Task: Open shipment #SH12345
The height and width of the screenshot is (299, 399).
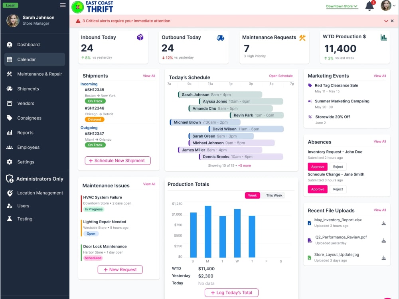Action: pos(95,90)
